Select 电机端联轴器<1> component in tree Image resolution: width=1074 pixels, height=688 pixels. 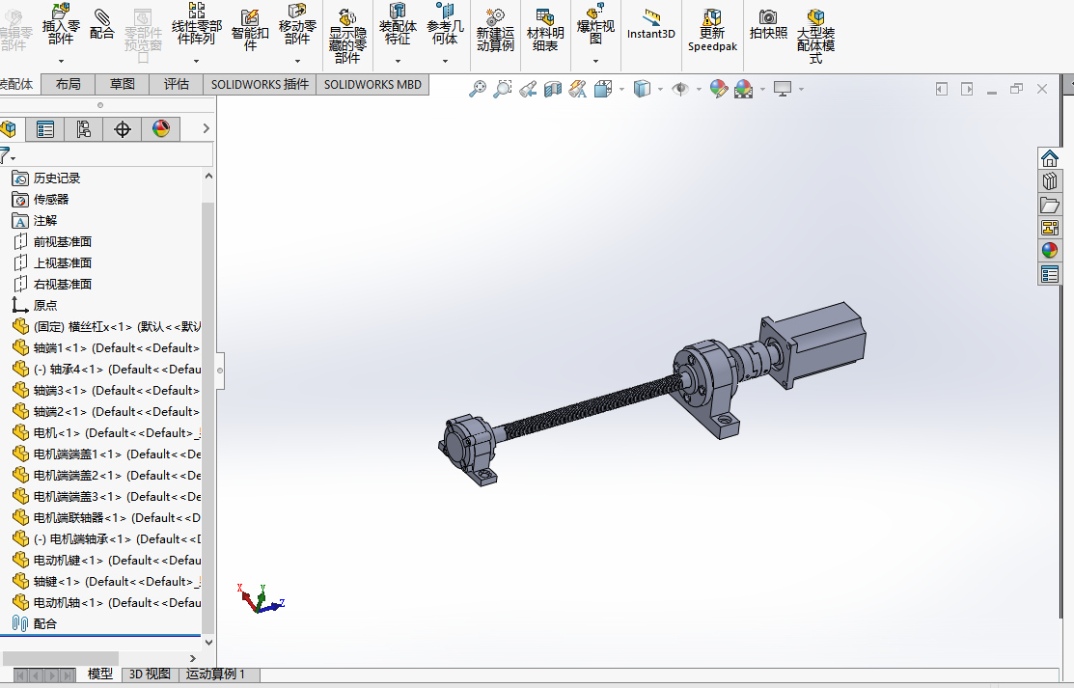click(106, 518)
